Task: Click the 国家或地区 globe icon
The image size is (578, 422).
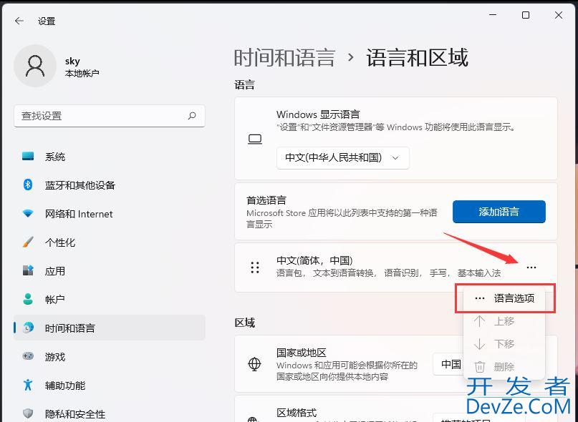Action: coord(254,364)
